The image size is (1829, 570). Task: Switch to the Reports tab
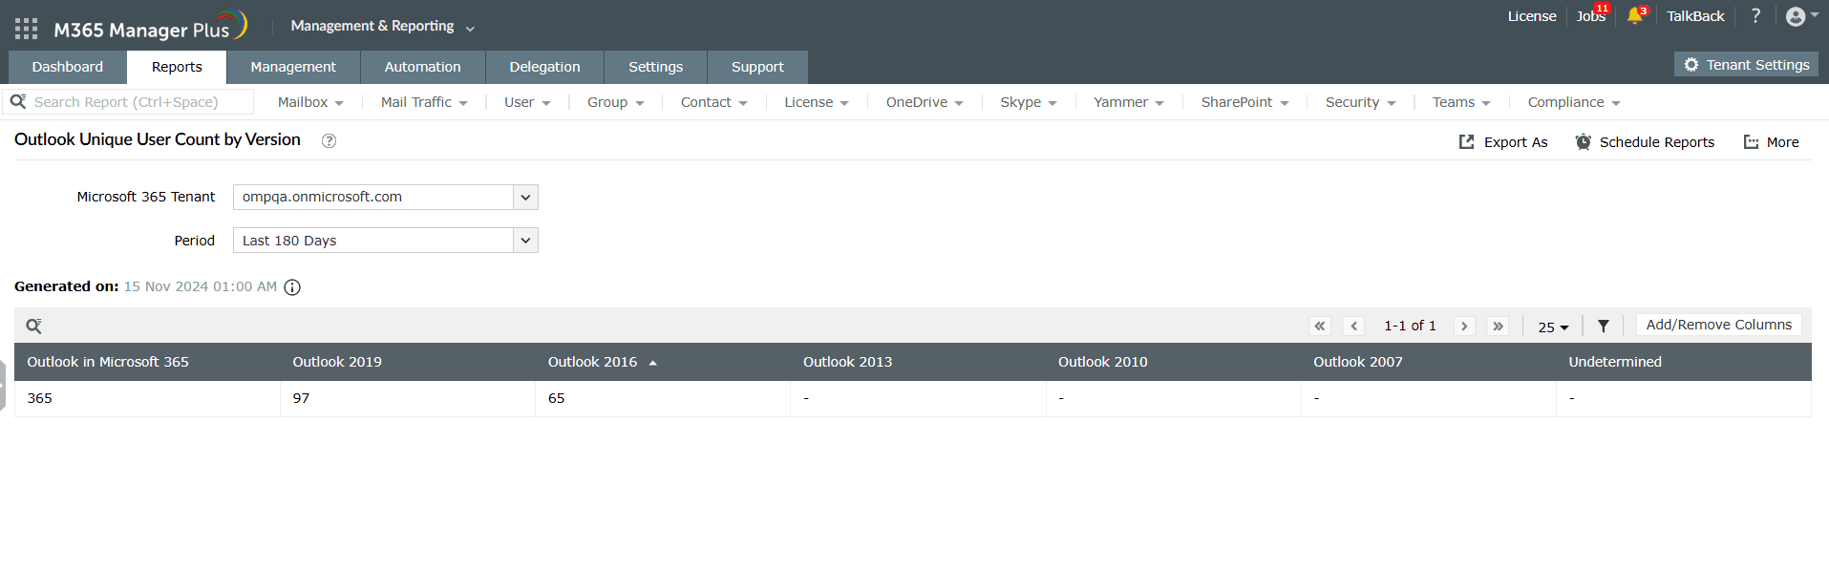tap(177, 67)
